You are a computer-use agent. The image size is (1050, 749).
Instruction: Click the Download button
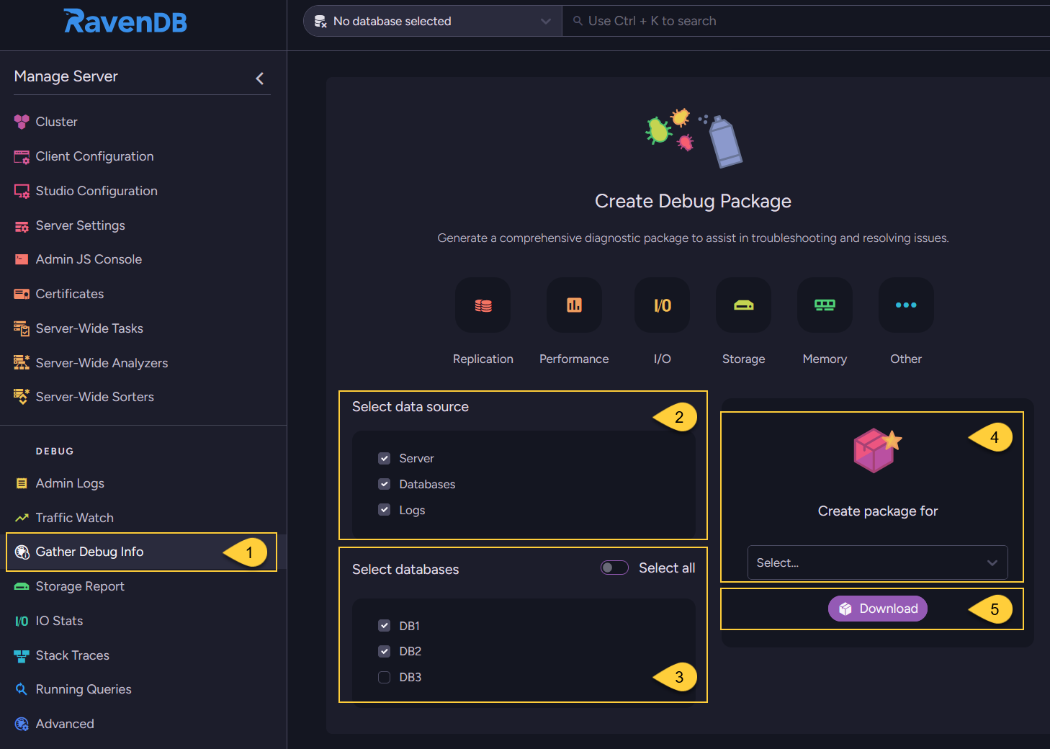tap(878, 609)
